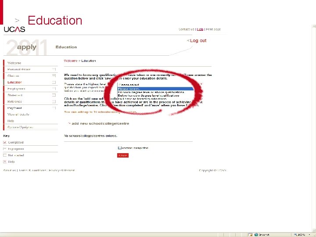Open Statement section in sidebar
This screenshot has width=316, height=237.
click(x=15, y=95)
